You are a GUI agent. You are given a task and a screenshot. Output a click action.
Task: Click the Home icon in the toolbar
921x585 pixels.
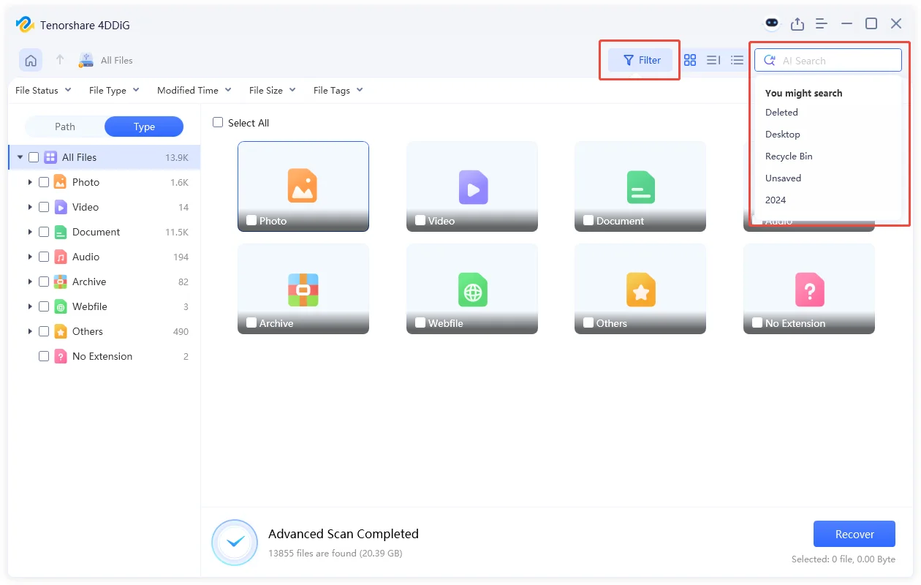click(x=30, y=59)
